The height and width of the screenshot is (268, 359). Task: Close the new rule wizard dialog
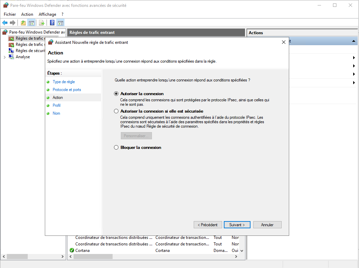[283, 42]
